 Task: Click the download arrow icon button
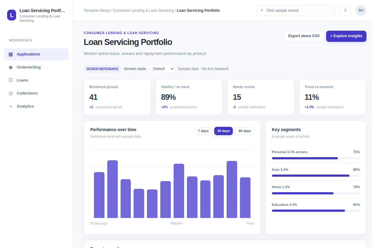(x=345, y=11)
